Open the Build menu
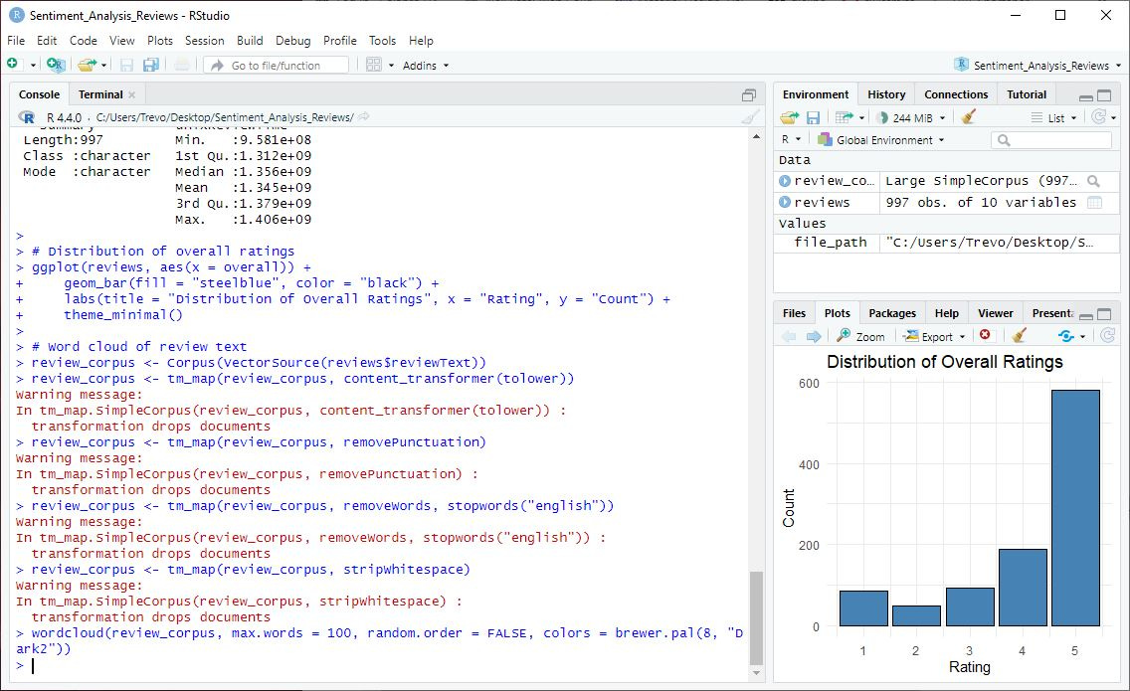This screenshot has width=1130, height=691. [250, 41]
